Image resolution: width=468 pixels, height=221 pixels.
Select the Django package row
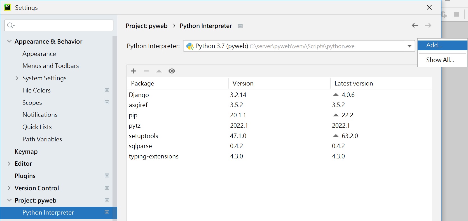279,95
